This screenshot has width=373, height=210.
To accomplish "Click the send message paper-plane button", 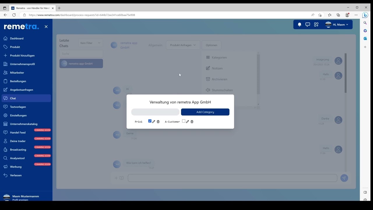I will (344, 178).
